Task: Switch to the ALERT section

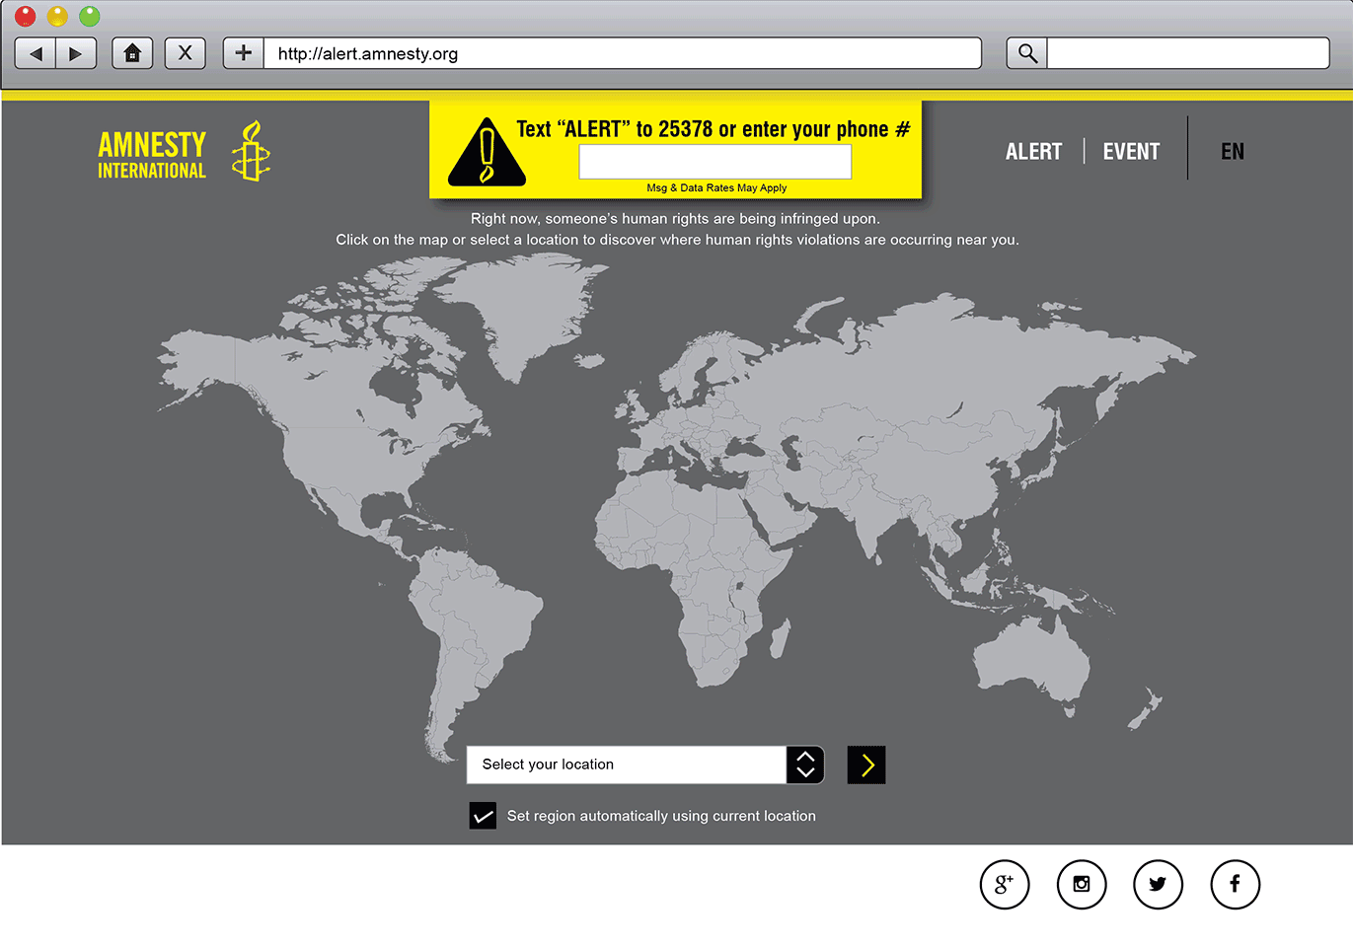Action: tap(1033, 151)
